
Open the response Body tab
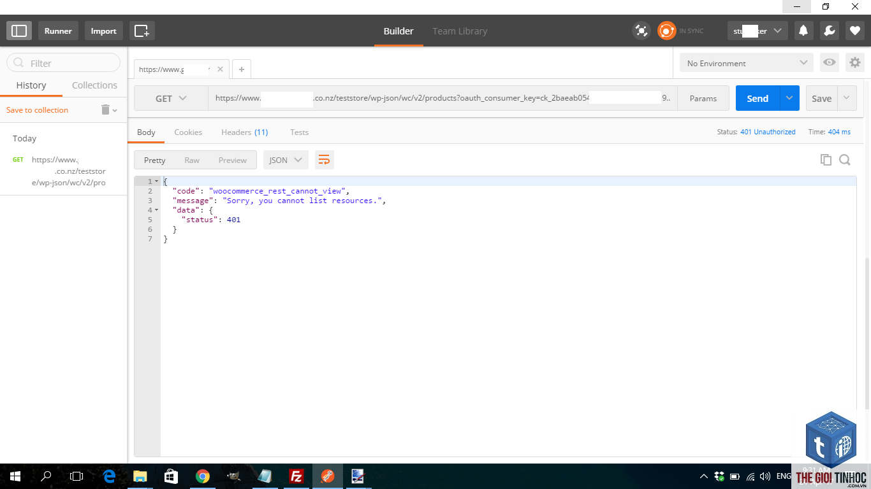tap(146, 132)
